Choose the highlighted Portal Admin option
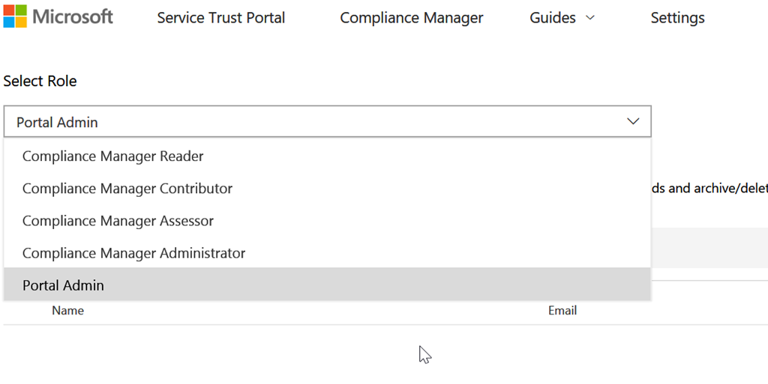Image resolution: width=768 pixels, height=384 pixels. 63,285
